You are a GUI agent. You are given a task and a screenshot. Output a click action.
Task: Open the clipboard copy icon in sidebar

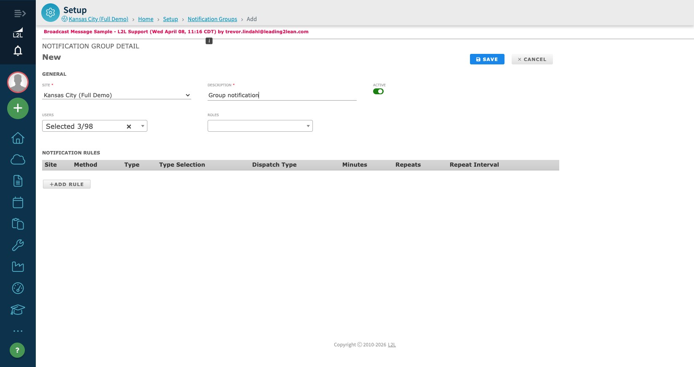[x=18, y=224]
